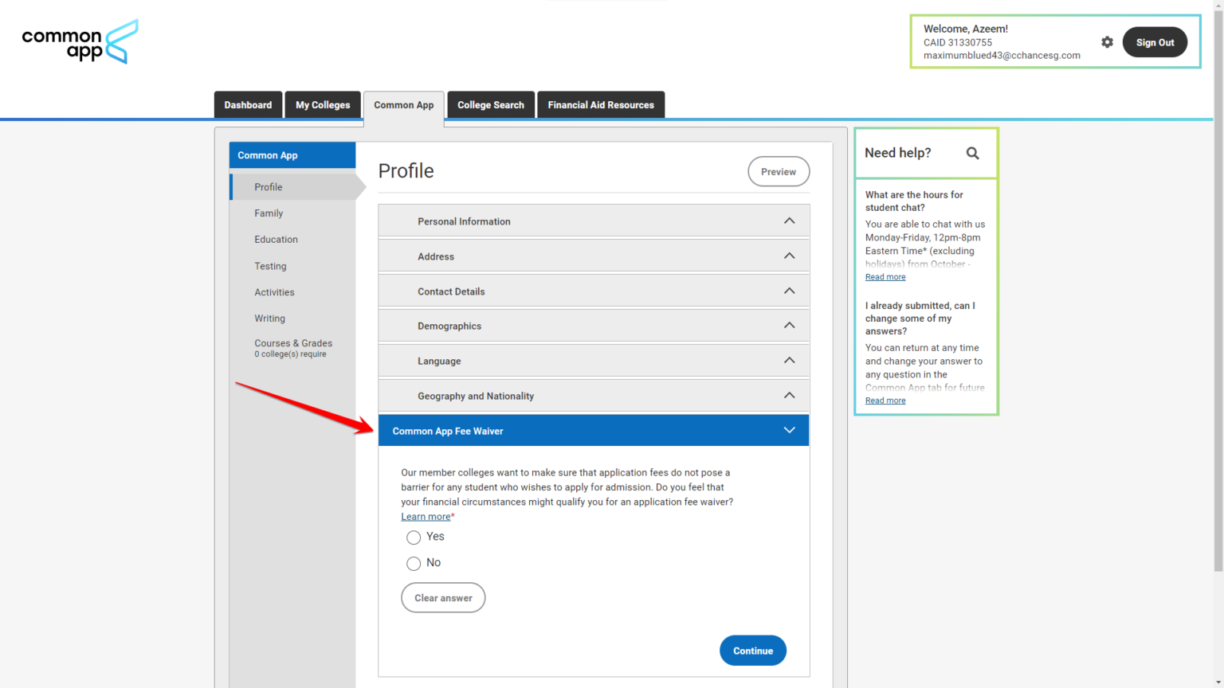Collapse the Contact Details section chevron
This screenshot has height=688, width=1224.
[x=789, y=291]
